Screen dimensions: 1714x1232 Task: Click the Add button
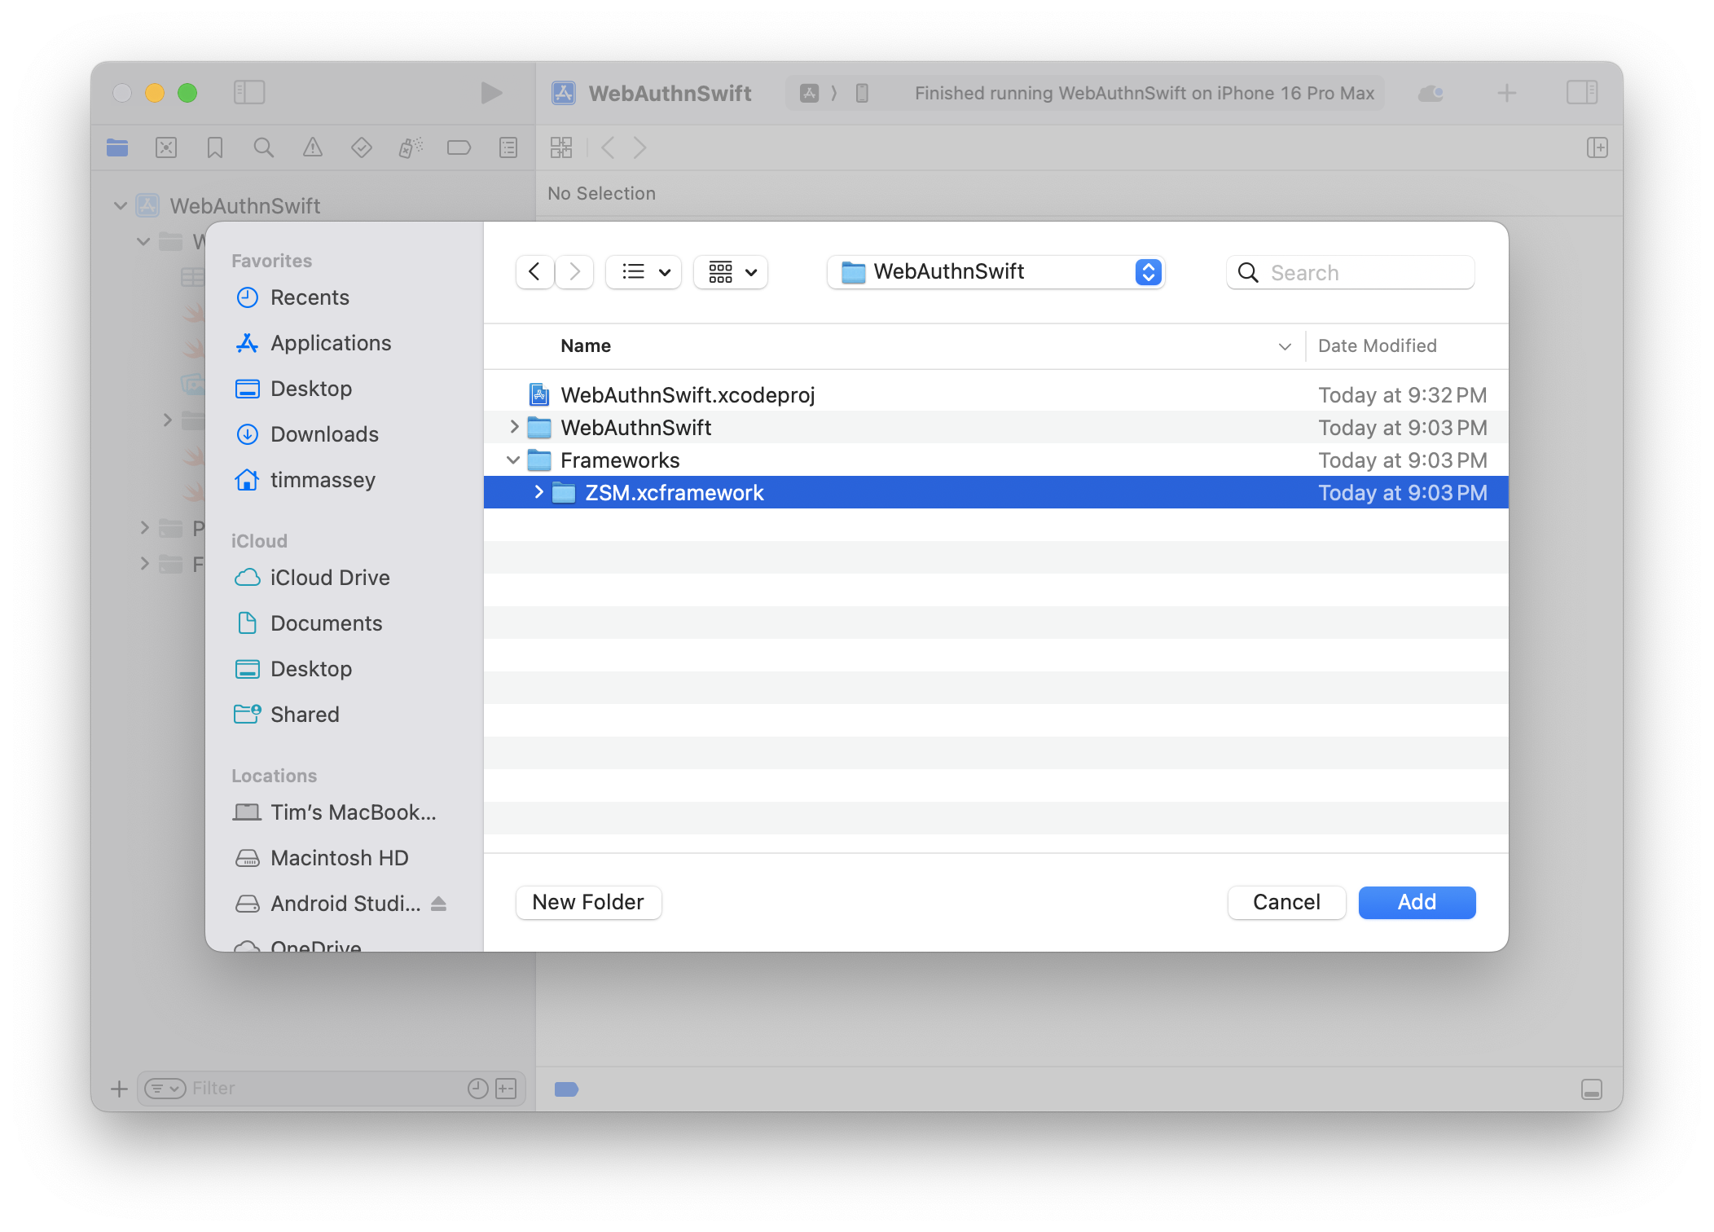pyautogui.click(x=1417, y=902)
